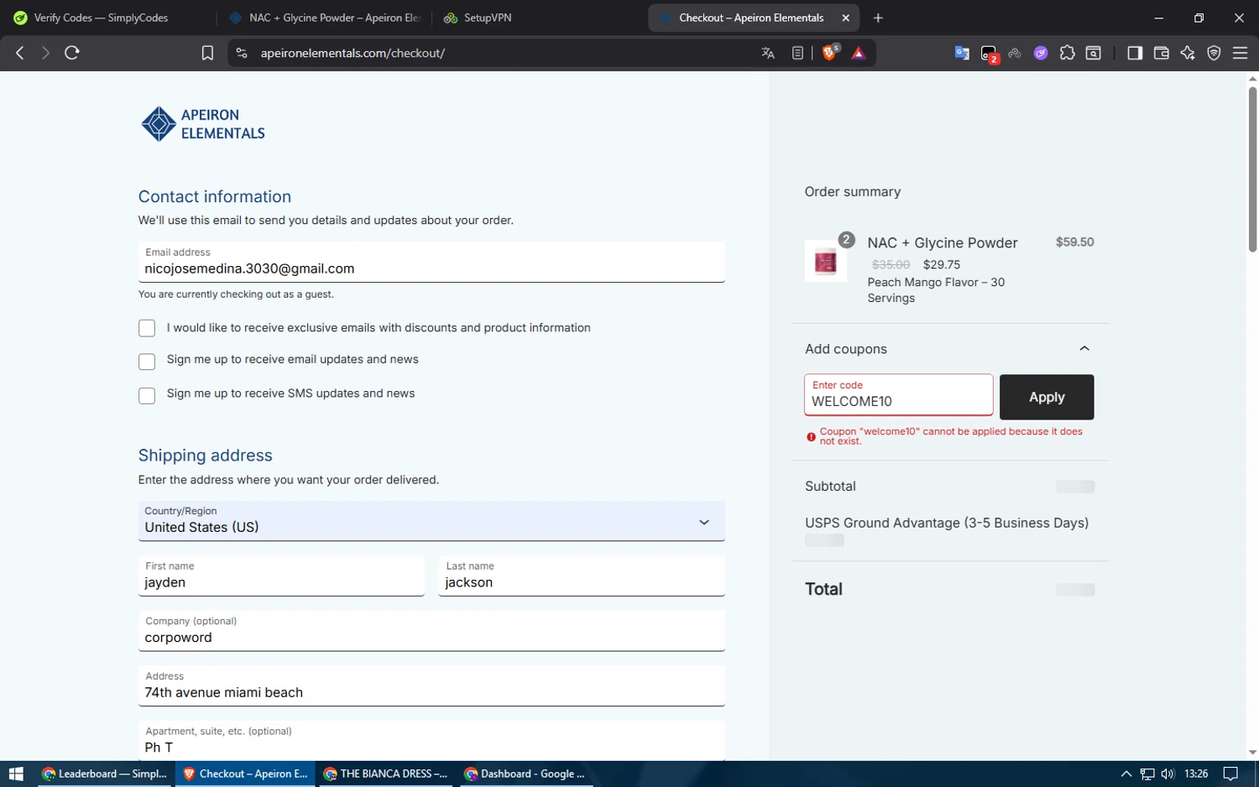The height and width of the screenshot is (787, 1259).
Task: View site information icon in address bar
Action: tap(242, 53)
